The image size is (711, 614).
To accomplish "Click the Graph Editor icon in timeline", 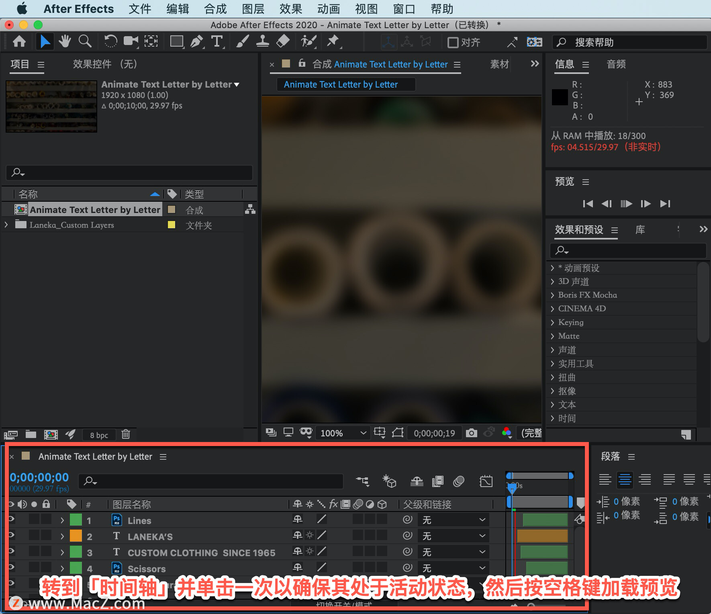I will (486, 481).
